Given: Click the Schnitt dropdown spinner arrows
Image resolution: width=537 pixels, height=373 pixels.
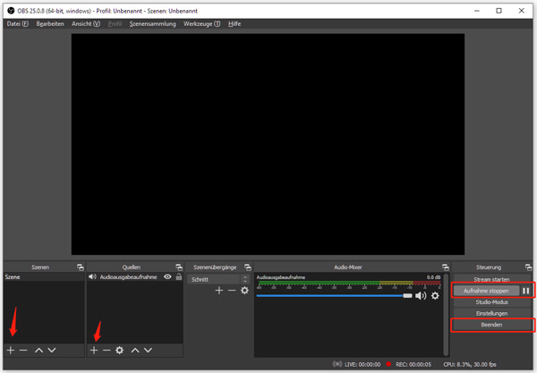Looking at the screenshot, I should [x=245, y=279].
